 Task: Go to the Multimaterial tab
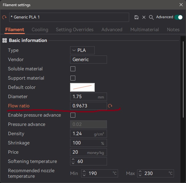click(144, 30)
